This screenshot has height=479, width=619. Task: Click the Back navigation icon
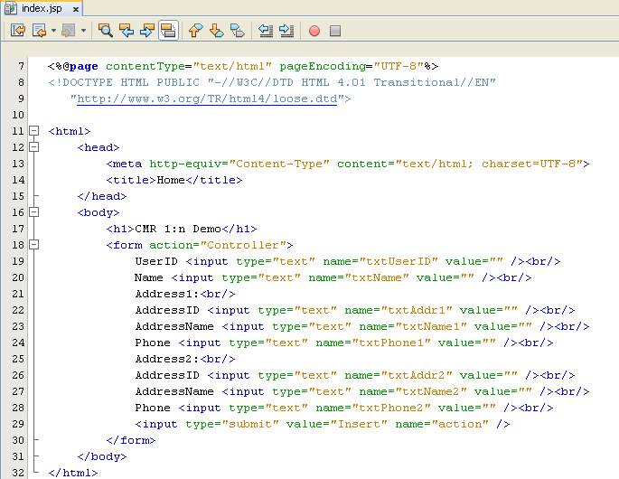40,31
